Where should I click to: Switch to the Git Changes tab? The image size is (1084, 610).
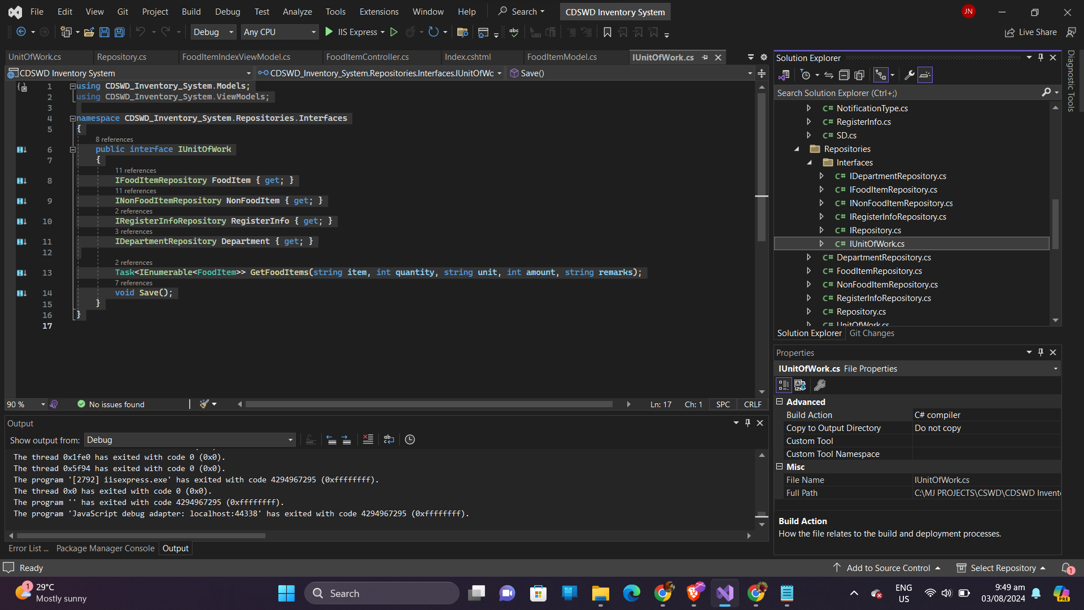[x=872, y=333]
